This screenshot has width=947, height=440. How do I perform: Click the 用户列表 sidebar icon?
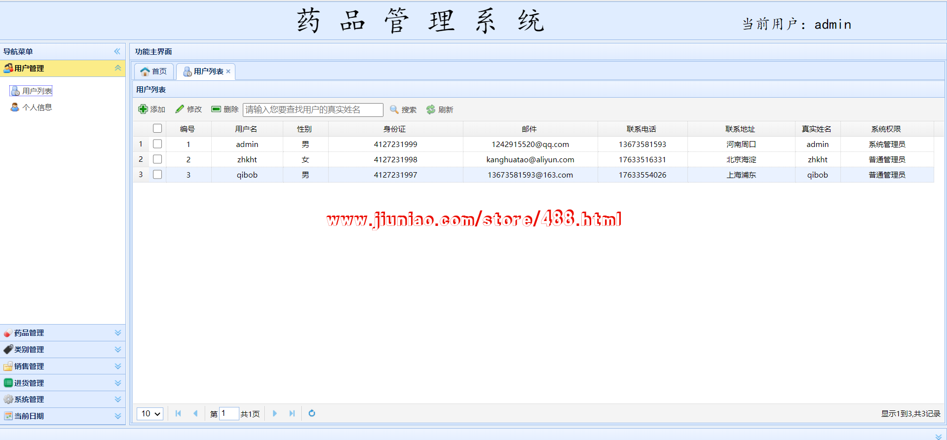15,91
